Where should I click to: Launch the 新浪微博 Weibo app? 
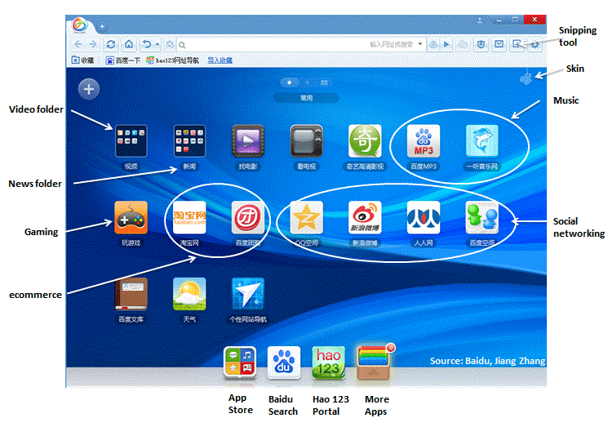coord(365,217)
